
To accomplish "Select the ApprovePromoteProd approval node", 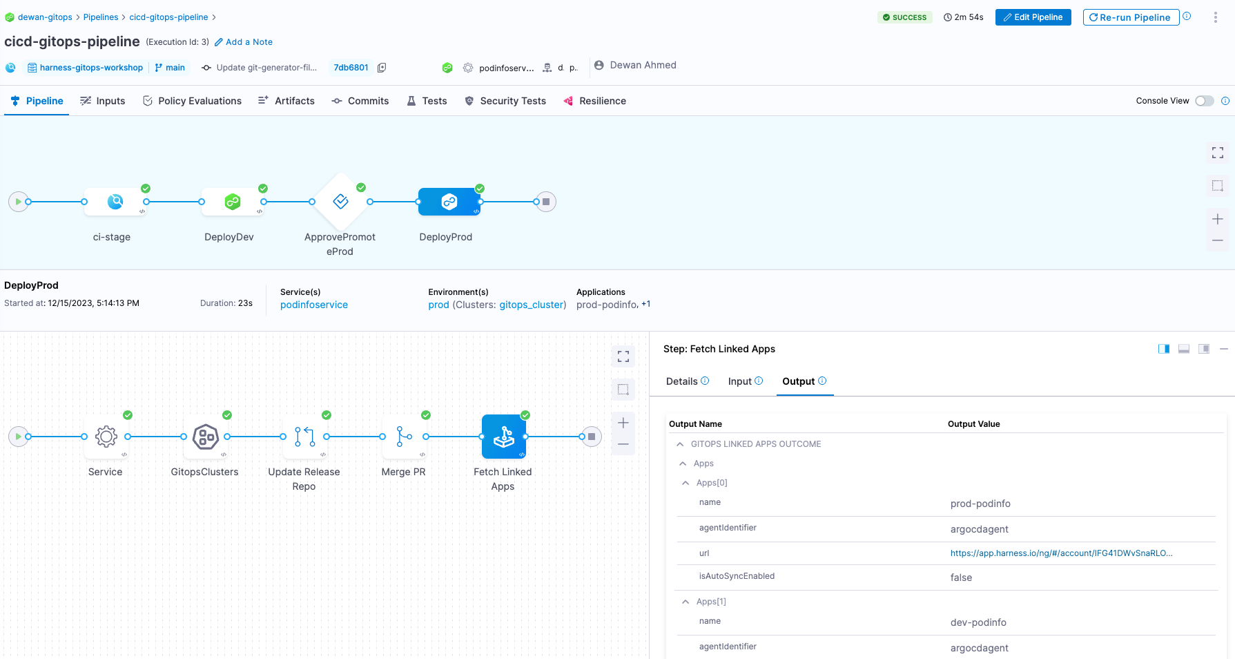I will [x=340, y=202].
